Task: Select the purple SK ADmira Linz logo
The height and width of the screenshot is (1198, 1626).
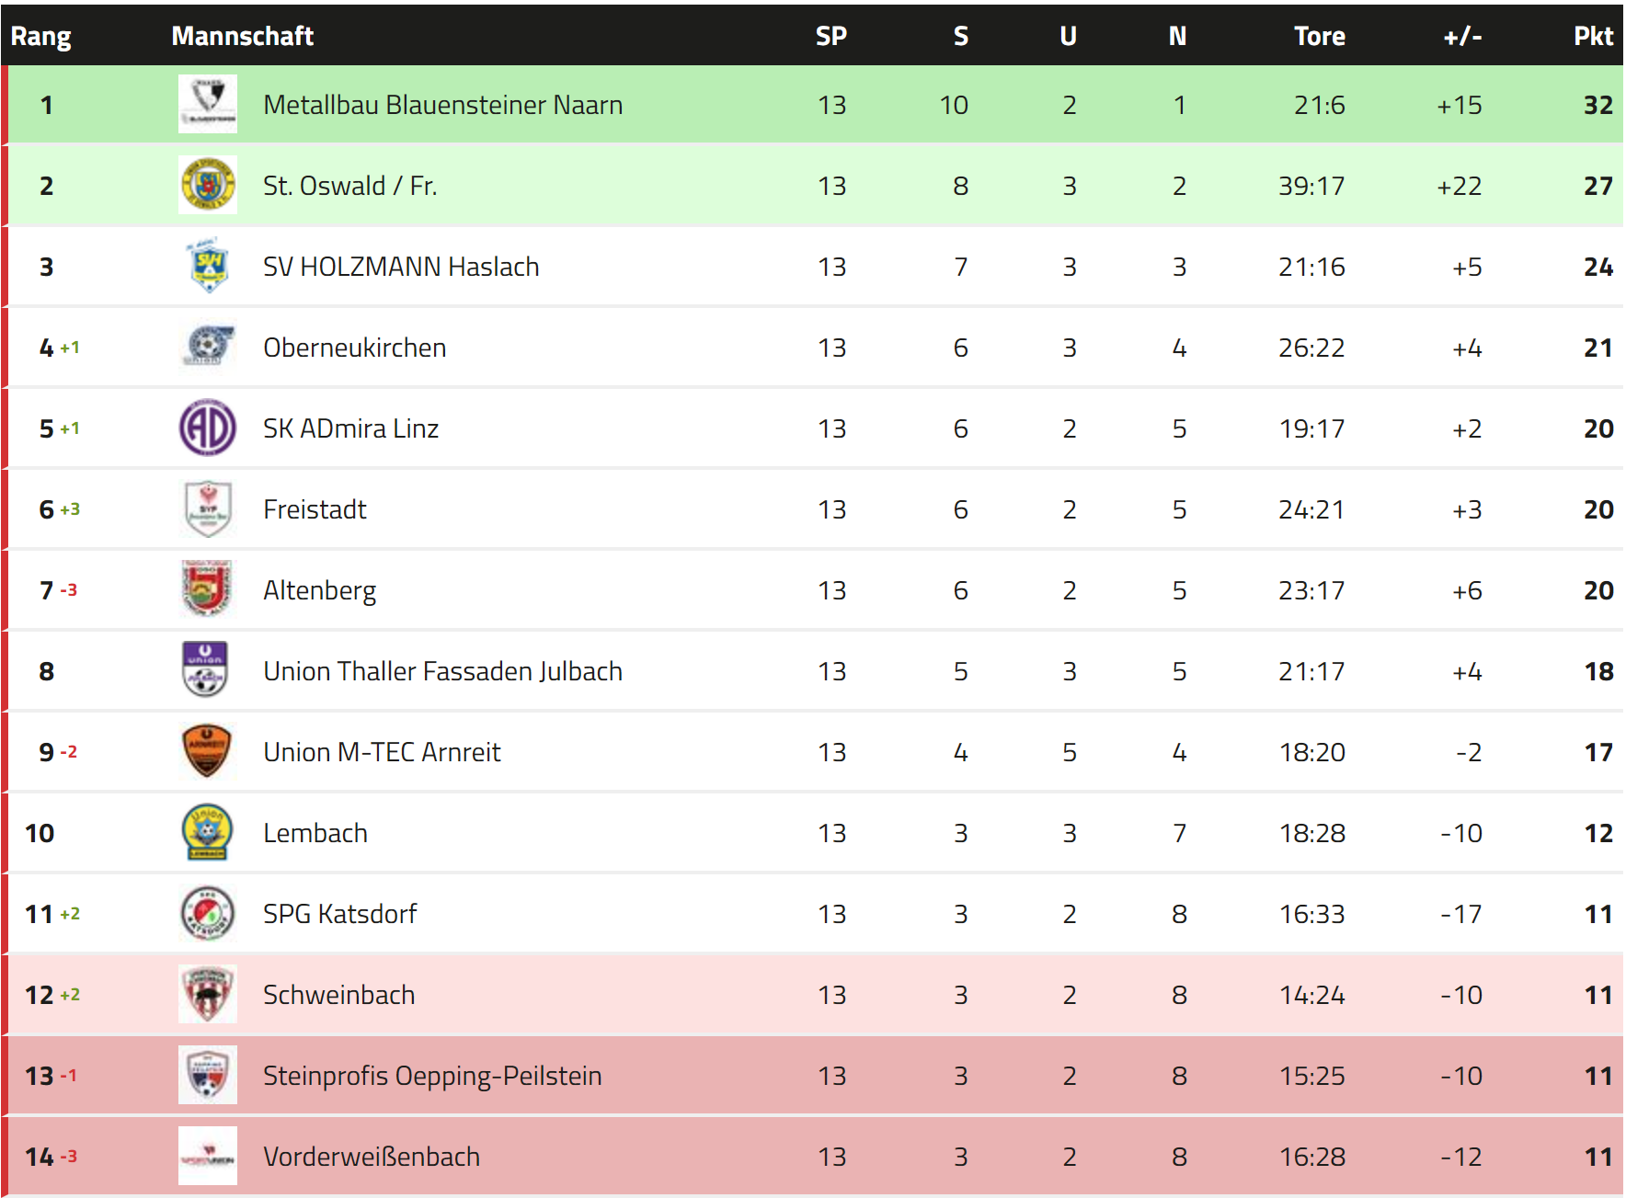Action: (x=208, y=428)
